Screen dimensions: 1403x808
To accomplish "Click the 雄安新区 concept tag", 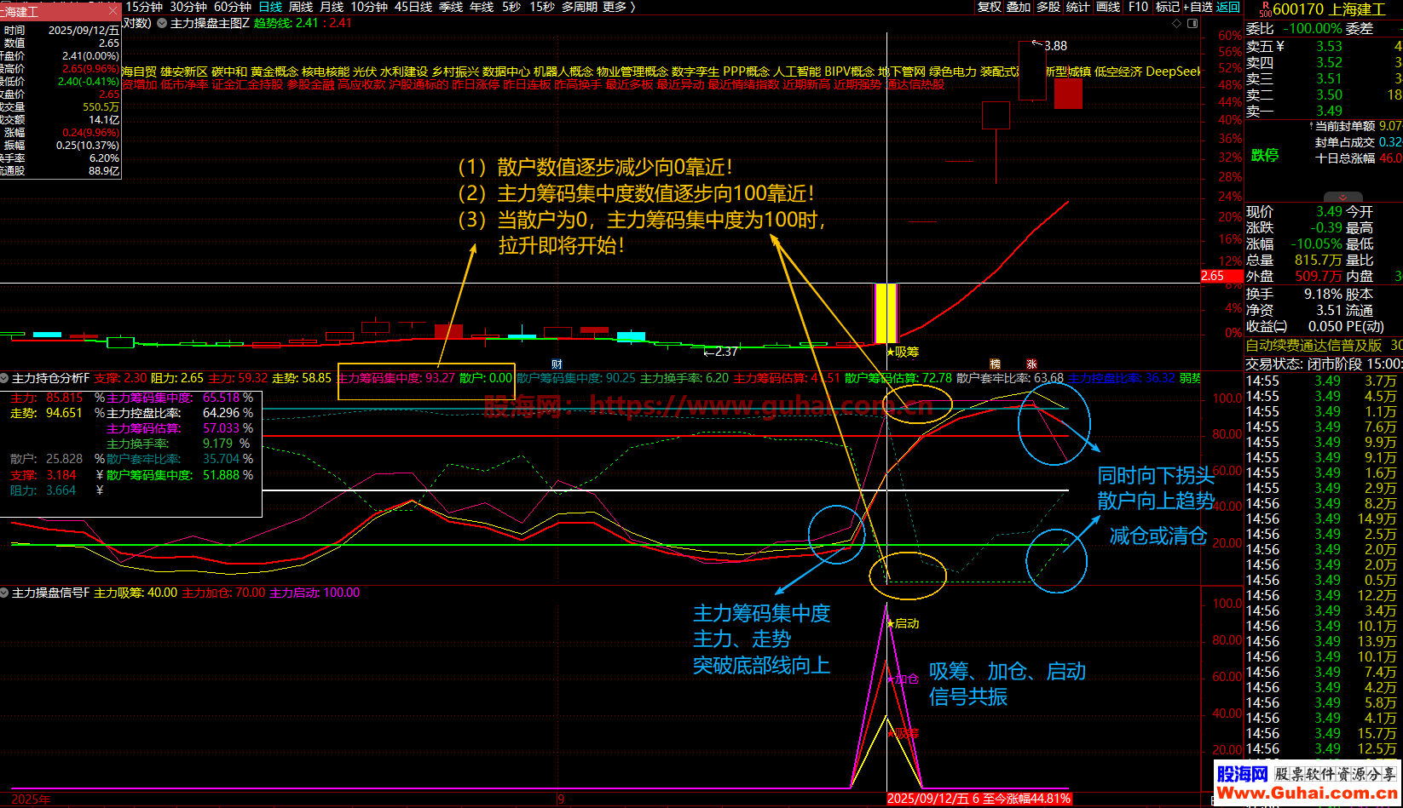I will (x=185, y=72).
